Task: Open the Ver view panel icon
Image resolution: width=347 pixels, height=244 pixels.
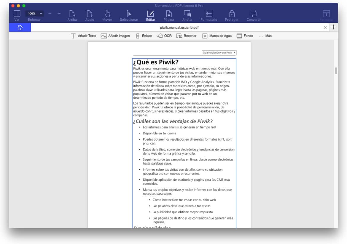Action: pyautogui.click(x=17, y=14)
